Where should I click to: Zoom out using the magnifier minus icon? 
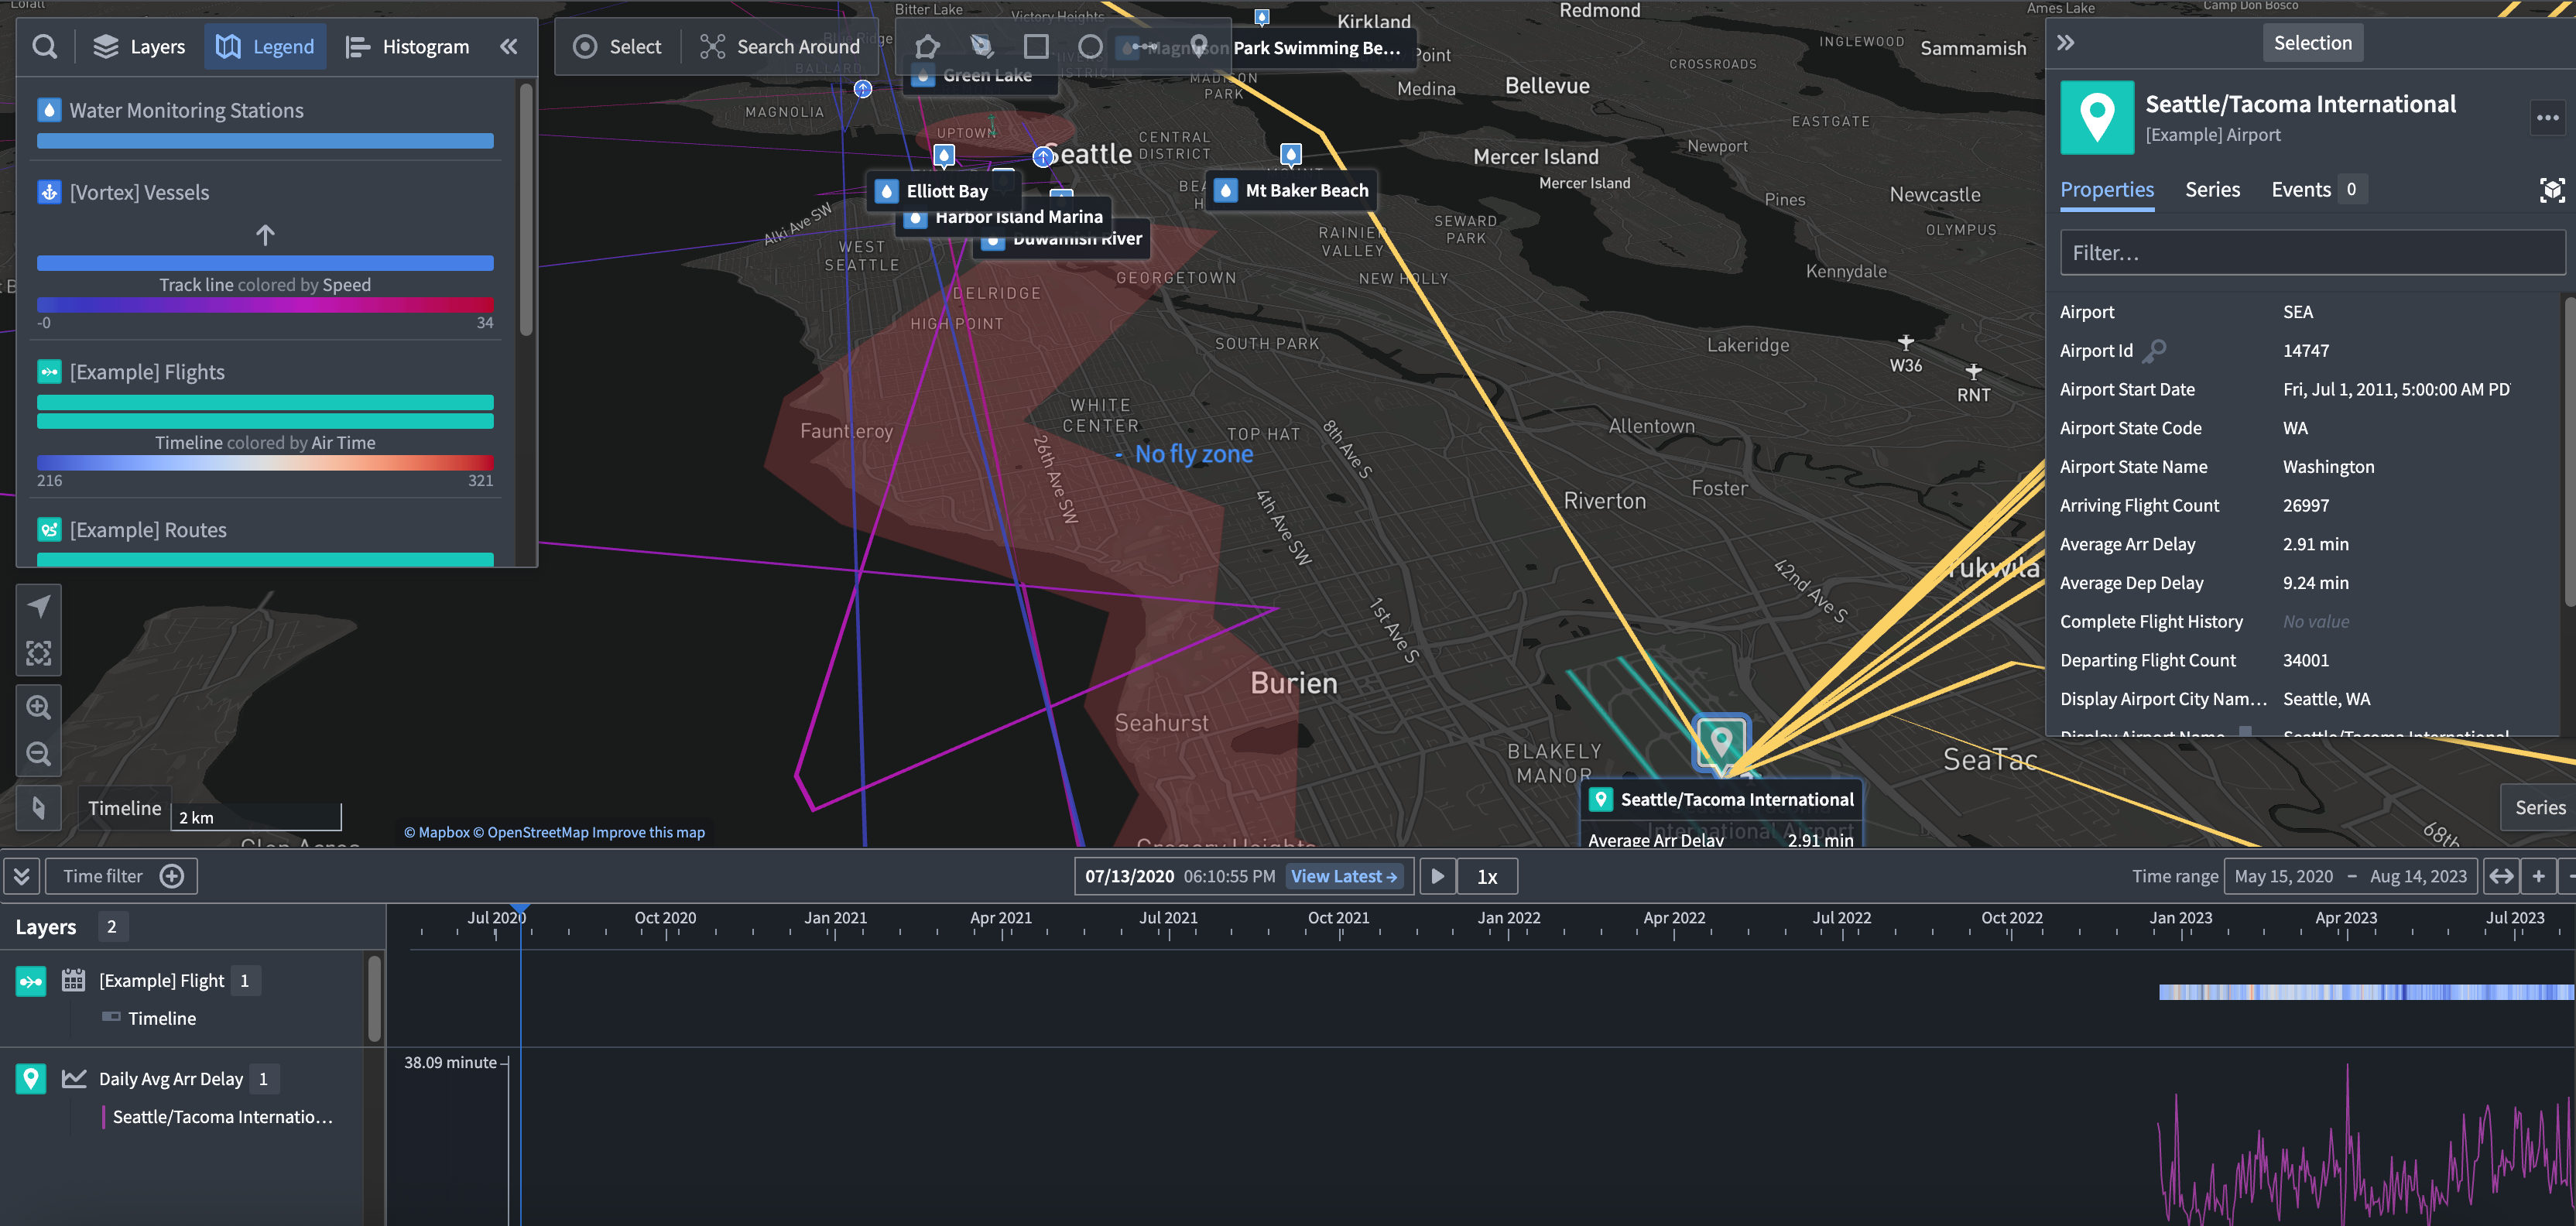39,754
